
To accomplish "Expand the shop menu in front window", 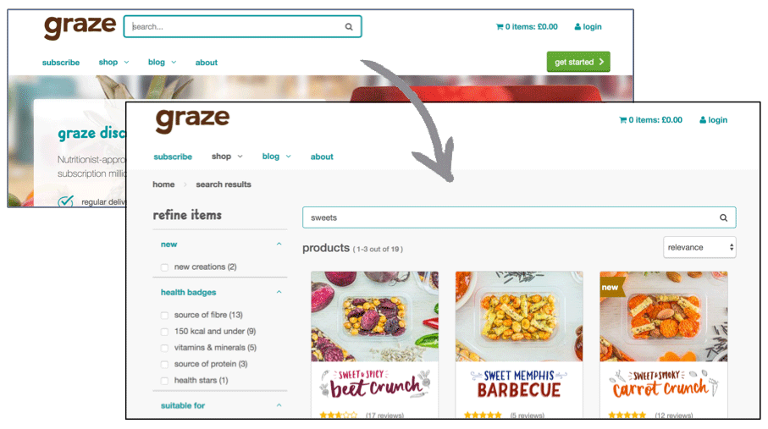I will tap(227, 157).
